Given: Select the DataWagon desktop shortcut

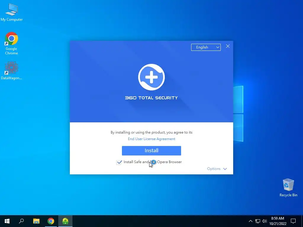Looking at the screenshot, I should click(x=12, y=71).
